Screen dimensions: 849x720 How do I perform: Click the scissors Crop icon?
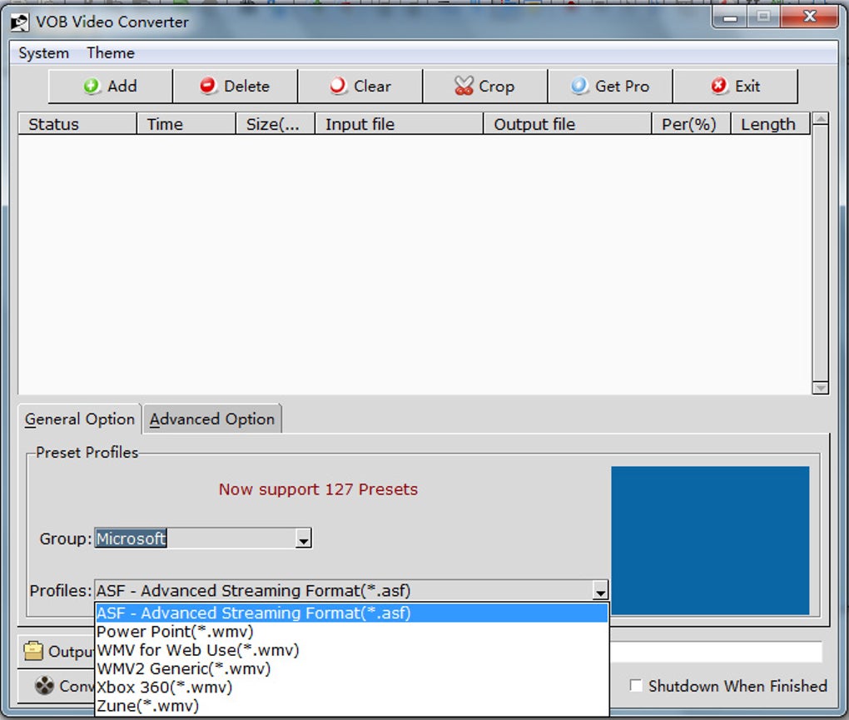(x=464, y=86)
